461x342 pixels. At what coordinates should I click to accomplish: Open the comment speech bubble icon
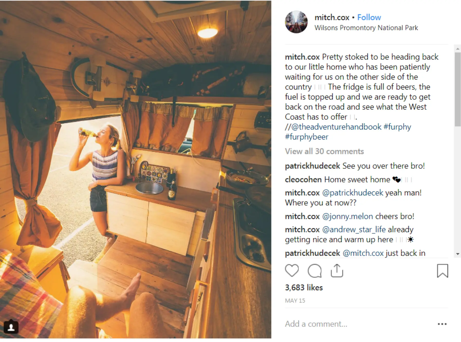[315, 271]
